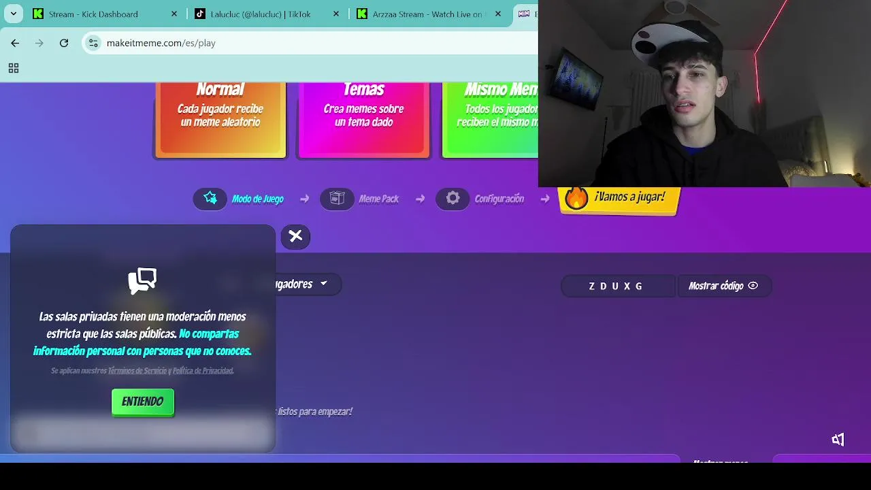Select the Mismo Meme game mode card
The image size is (871, 490).
tap(490, 120)
